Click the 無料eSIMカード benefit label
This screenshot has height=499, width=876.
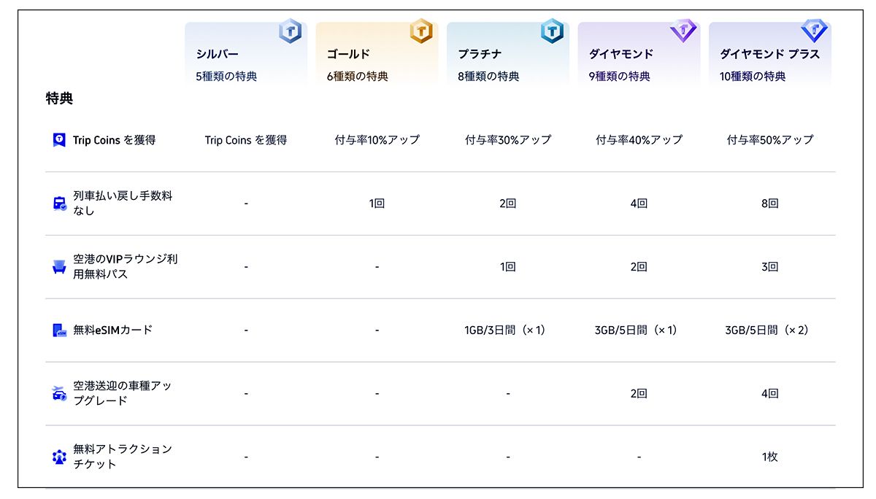(113, 330)
